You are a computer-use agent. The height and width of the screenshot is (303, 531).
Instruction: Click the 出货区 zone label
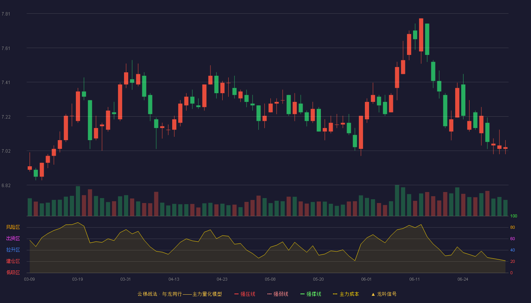pyautogui.click(x=13, y=239)
